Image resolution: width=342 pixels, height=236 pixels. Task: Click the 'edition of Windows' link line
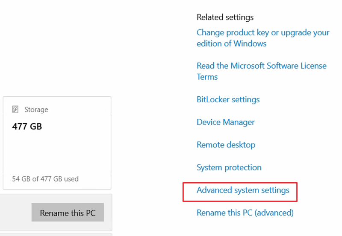click(231, 44)
